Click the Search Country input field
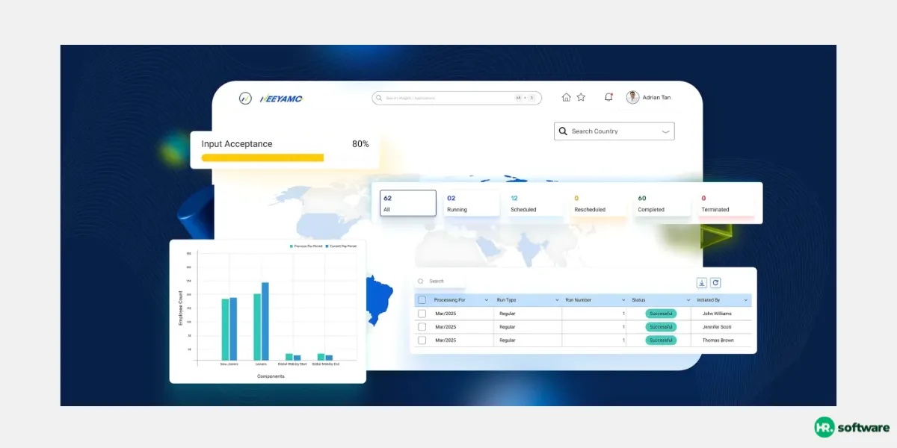Screen dimensions: 897x448 pyautogui.click(x=614, y=131)
